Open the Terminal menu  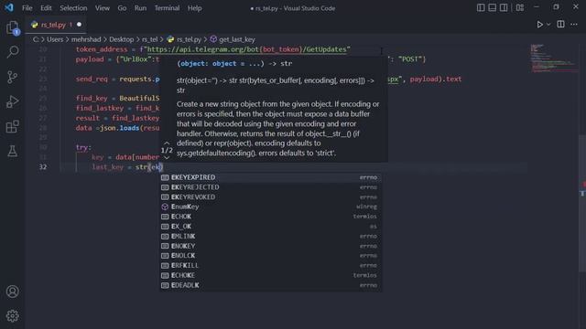[167, 8]
